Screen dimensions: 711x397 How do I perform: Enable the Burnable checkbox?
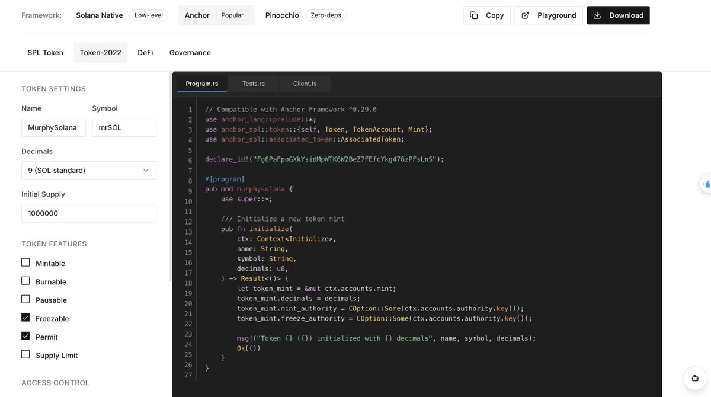click(x=25, y=281)
